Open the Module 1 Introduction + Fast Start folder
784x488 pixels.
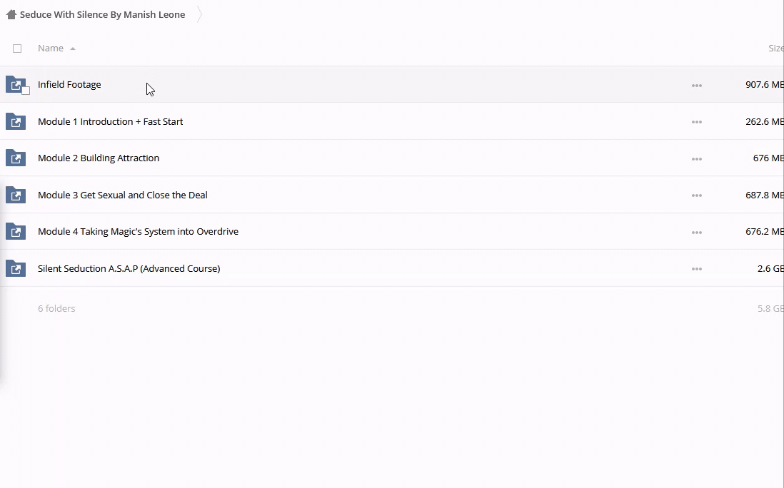coord(110,121)
